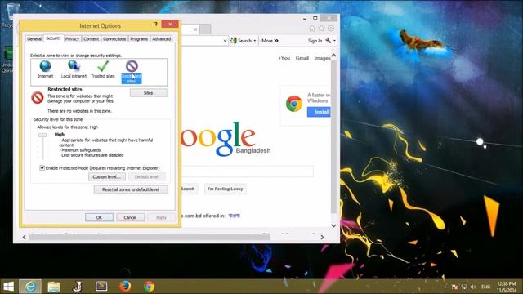This screenshot has height=294, width=523.
Task: Click the Custom level button
Action: point(107,176)
